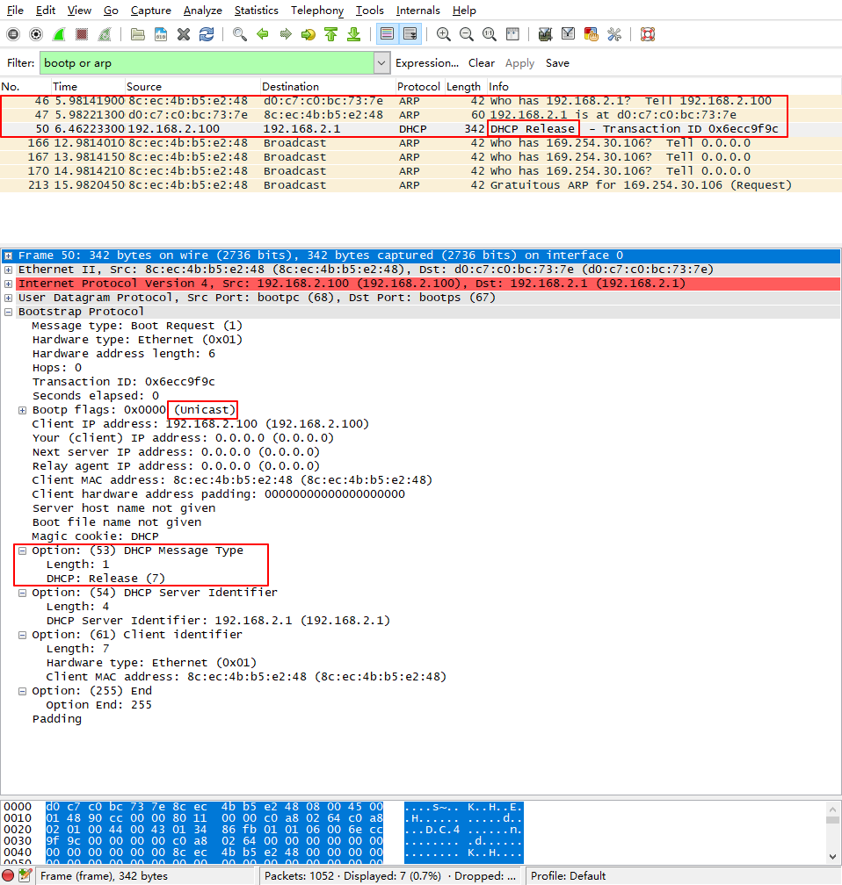Edit capture file comments in status bar
This screenshot has height=885, width=842.
pyautogui.click(x=25, y=875)
